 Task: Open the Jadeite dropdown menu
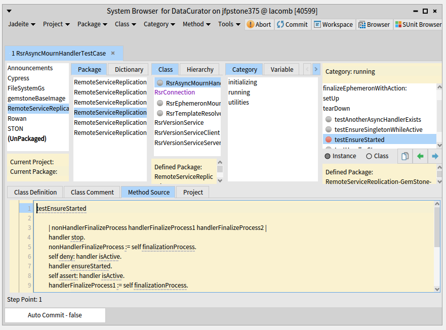click(22, 24)
